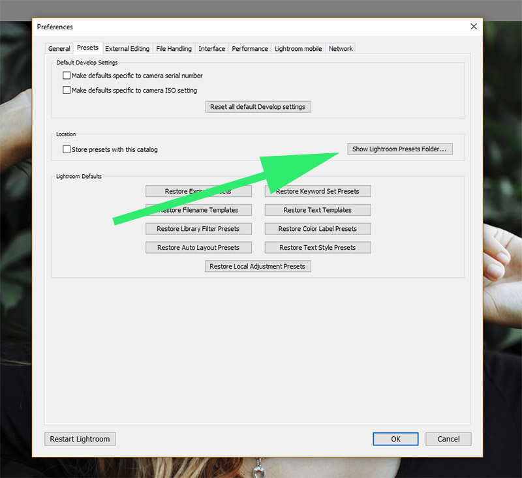Go to the Lightroom mobile tab

tap(298, 48)
